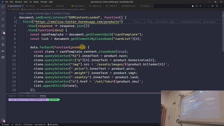Open the Explorer view in the activity bar
The width and height of the screenshot is (224, 126).
(x=3, y=7)
